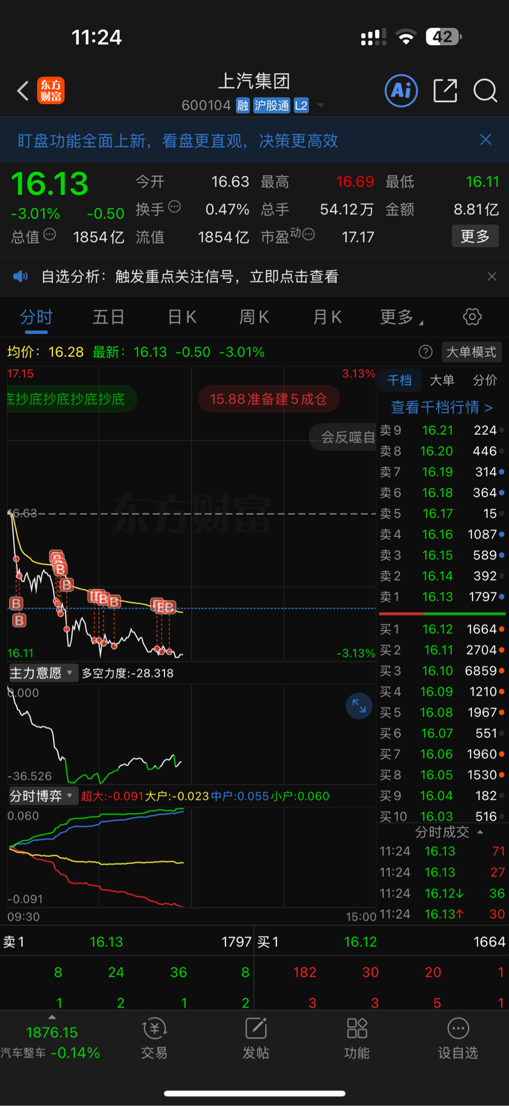Select the 买10 16.03 order row

pyautogui.click(x=442, y=816)
